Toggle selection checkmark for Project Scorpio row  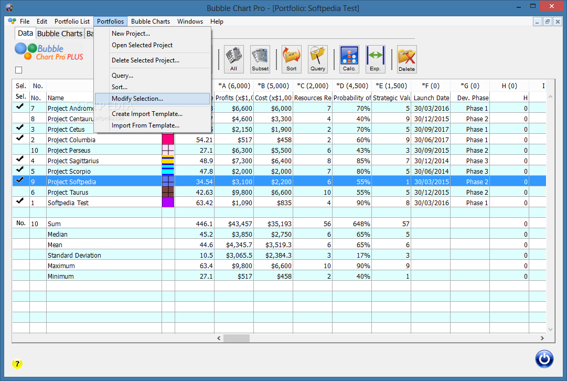(x=20, y=171)
